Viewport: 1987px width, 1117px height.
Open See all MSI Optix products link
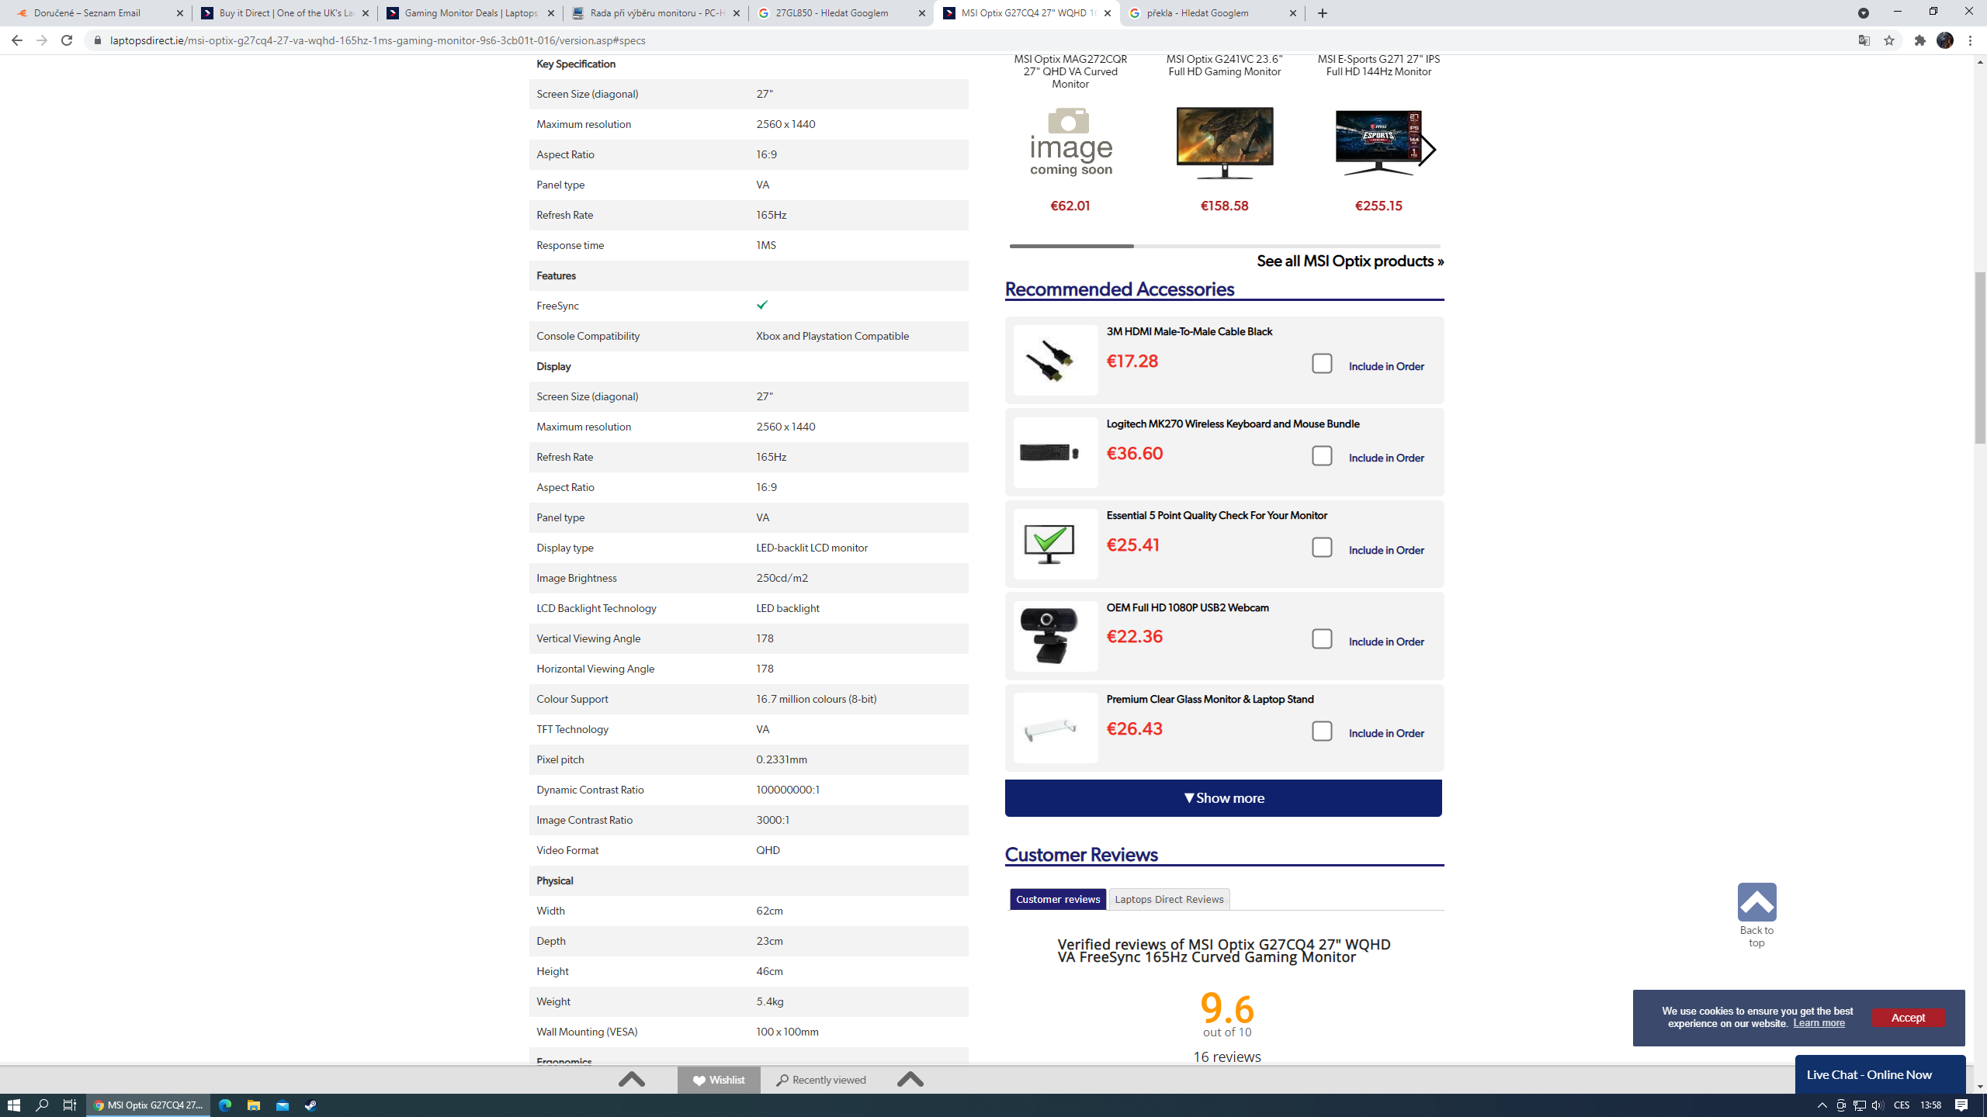(x=1350, y=261)
